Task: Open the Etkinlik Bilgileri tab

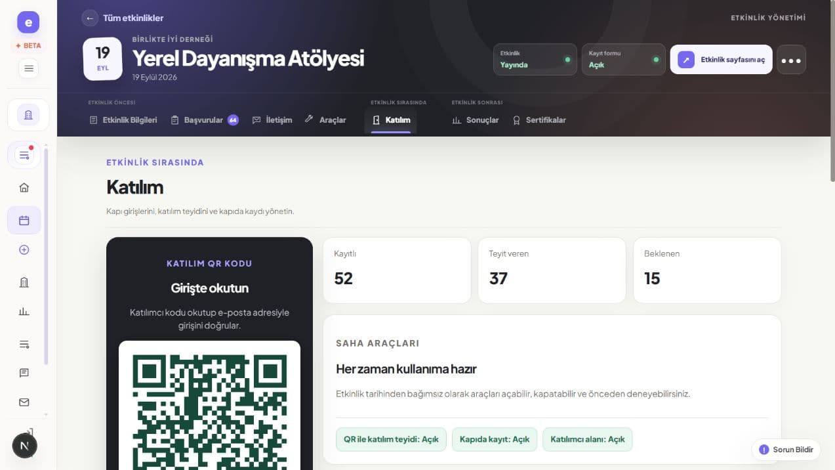Action: 123,120
